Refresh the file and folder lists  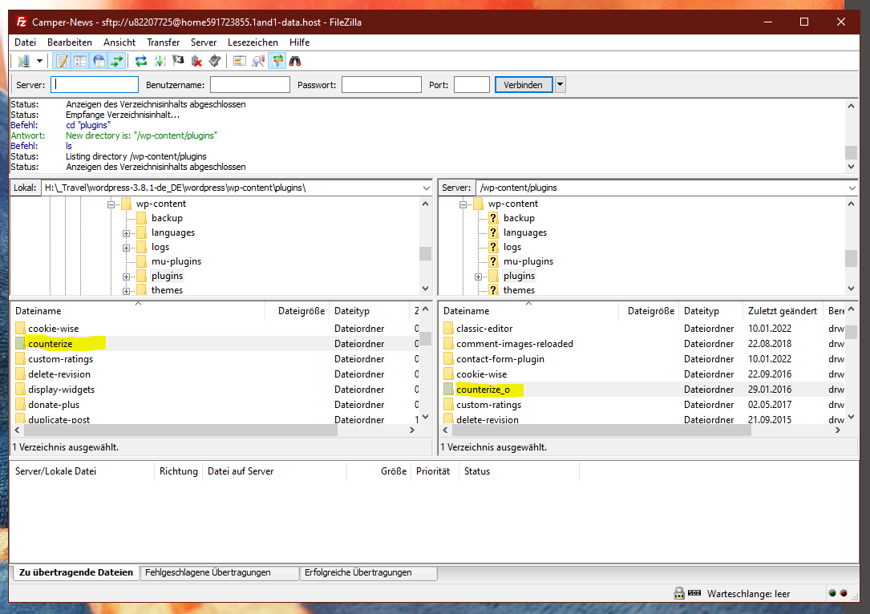click(x=141, y=61)
